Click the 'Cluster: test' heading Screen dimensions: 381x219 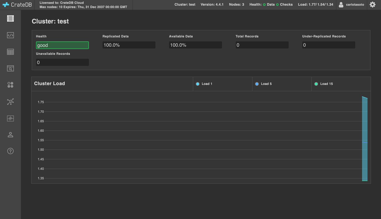point(50,21)
